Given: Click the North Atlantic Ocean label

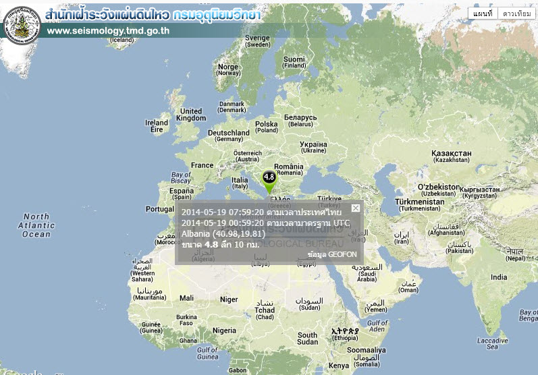Looking at the screenshot, I should [36, 225].
